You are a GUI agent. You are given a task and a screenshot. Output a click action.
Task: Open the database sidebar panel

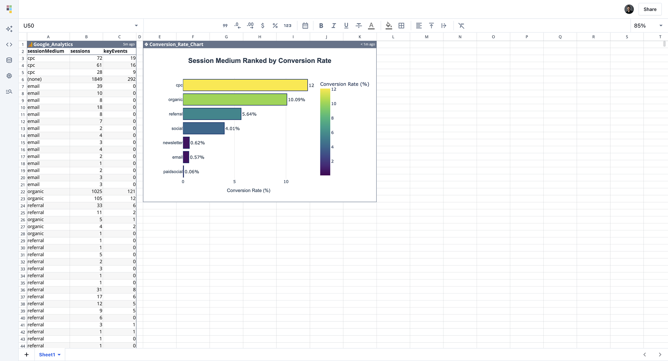coord(9,60)
